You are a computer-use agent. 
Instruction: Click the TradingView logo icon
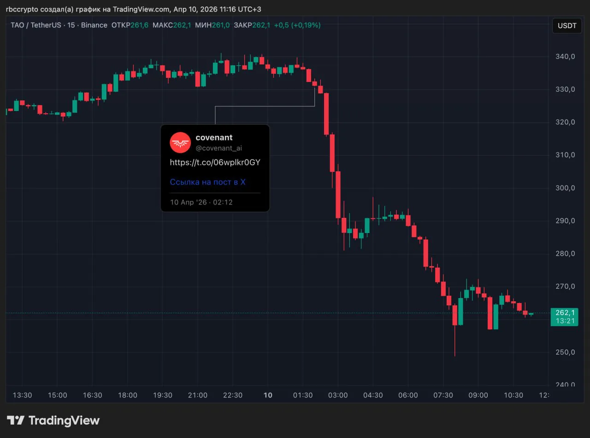(x=17, y=420)
